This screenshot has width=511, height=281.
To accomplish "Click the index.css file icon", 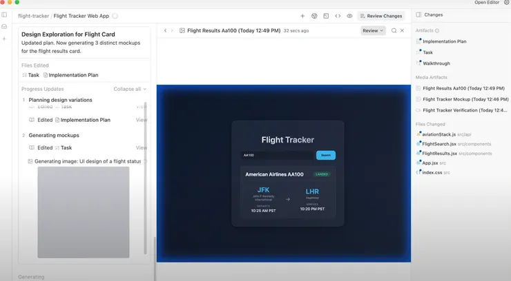I will click(x=418, y=172).
